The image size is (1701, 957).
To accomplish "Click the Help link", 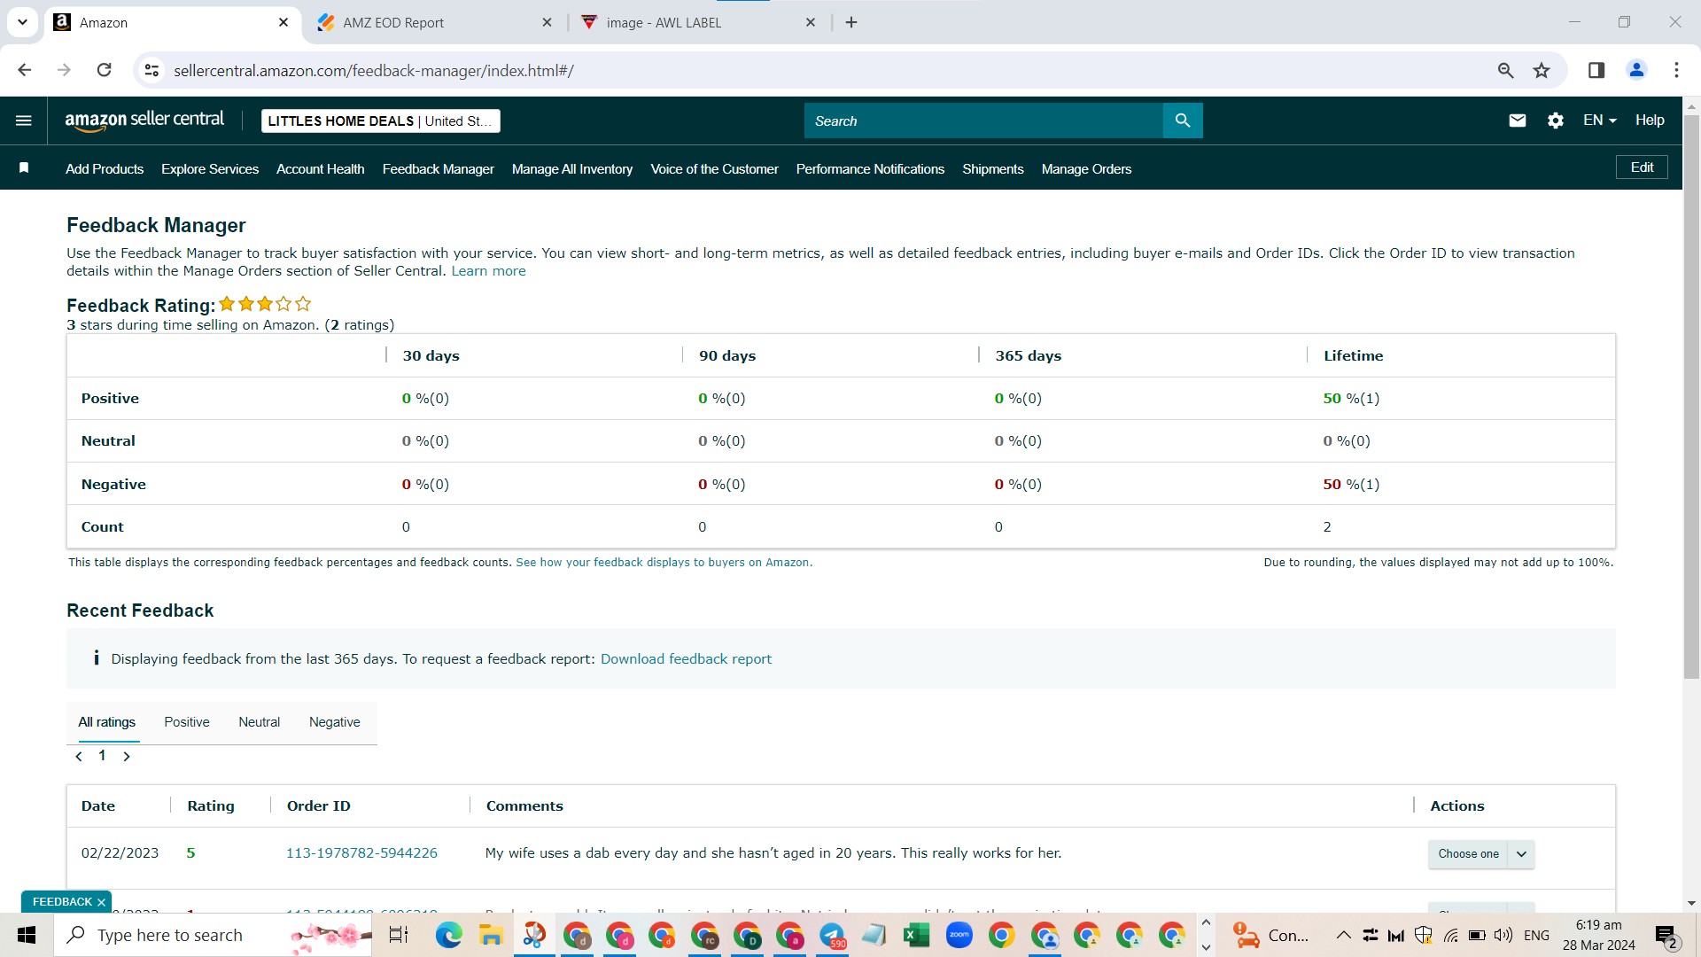I will (x=1650, y=121).
